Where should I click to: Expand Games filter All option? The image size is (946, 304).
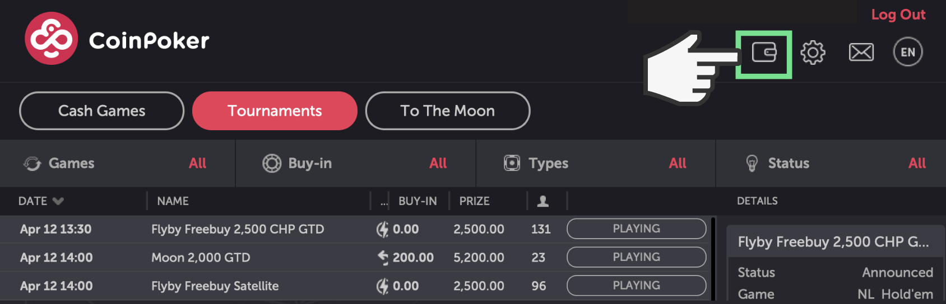click(197, 163)
